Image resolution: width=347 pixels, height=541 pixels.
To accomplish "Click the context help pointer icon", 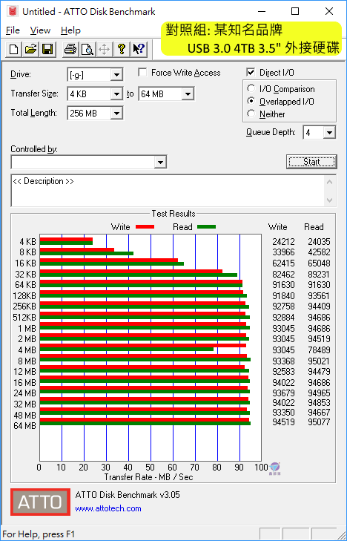I will coord(139,49).
